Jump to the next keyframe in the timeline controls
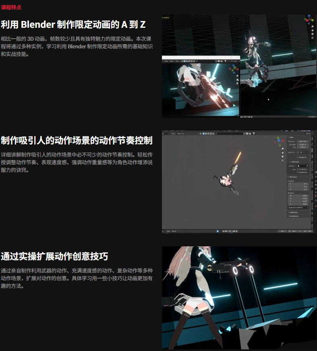 pyautogui.click(x=234, y=231)
